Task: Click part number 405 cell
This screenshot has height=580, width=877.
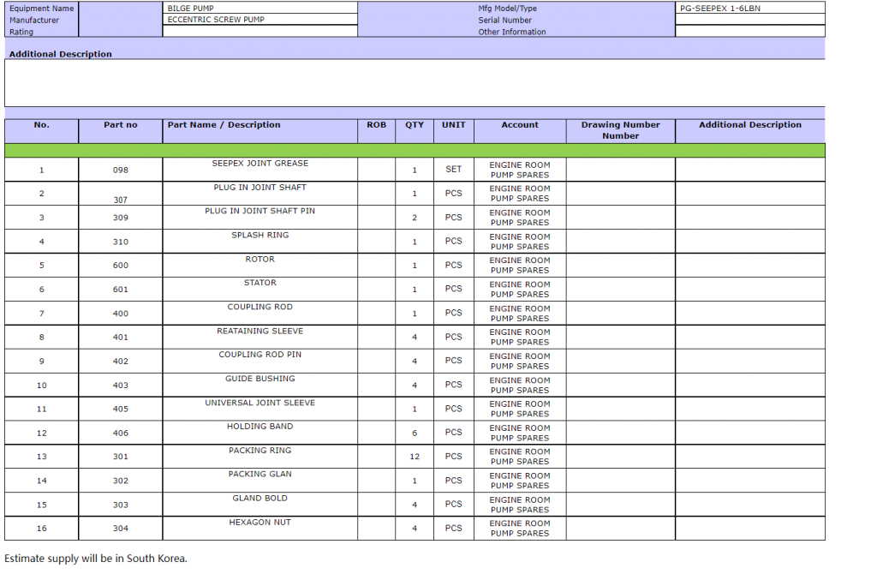Action: click(121, 409)
